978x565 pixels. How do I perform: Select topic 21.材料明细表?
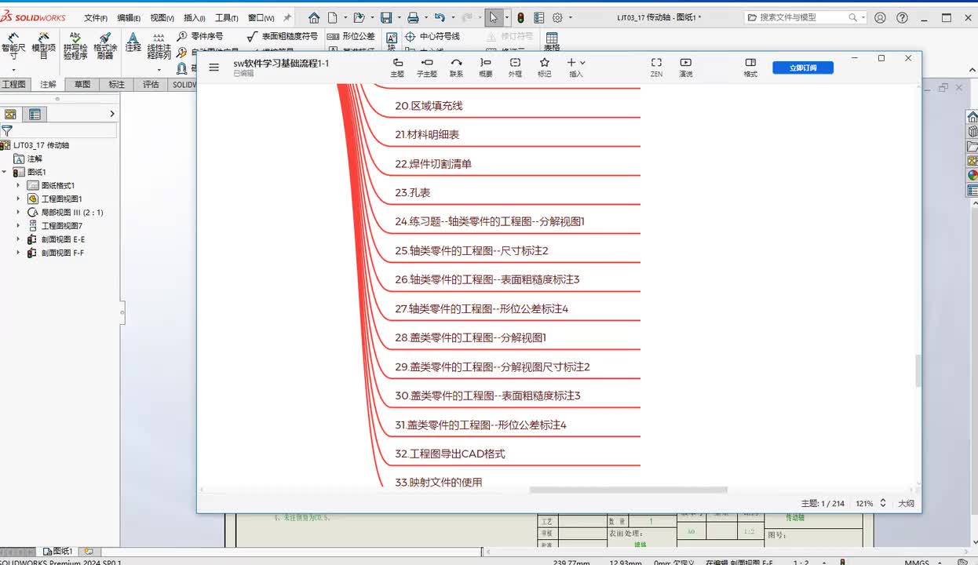tap(427, 134)
